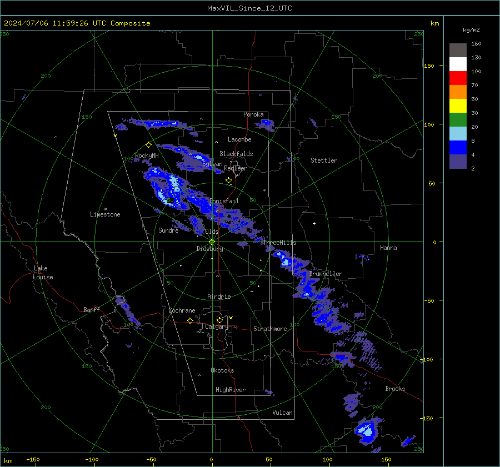Pick the white 100-130 legend swatch
Screen dimensions: 500x467
click(458, 64)
